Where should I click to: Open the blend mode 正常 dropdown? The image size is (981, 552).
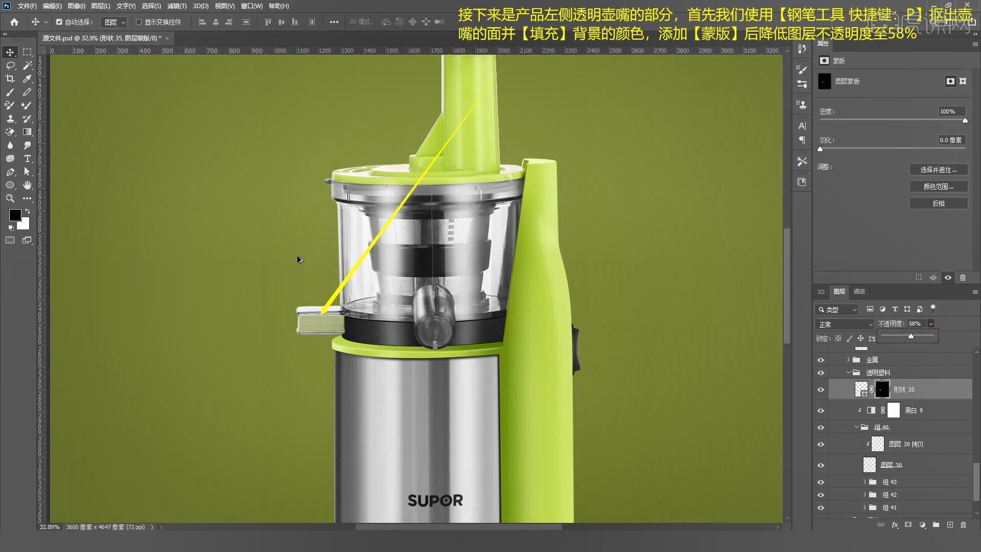pyautogui.click(x=845, y=324)
